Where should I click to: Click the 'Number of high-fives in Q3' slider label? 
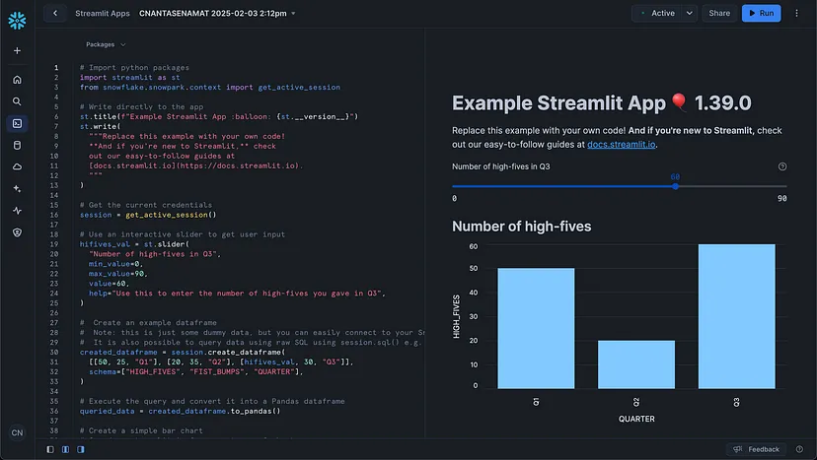tap(500, 166)
